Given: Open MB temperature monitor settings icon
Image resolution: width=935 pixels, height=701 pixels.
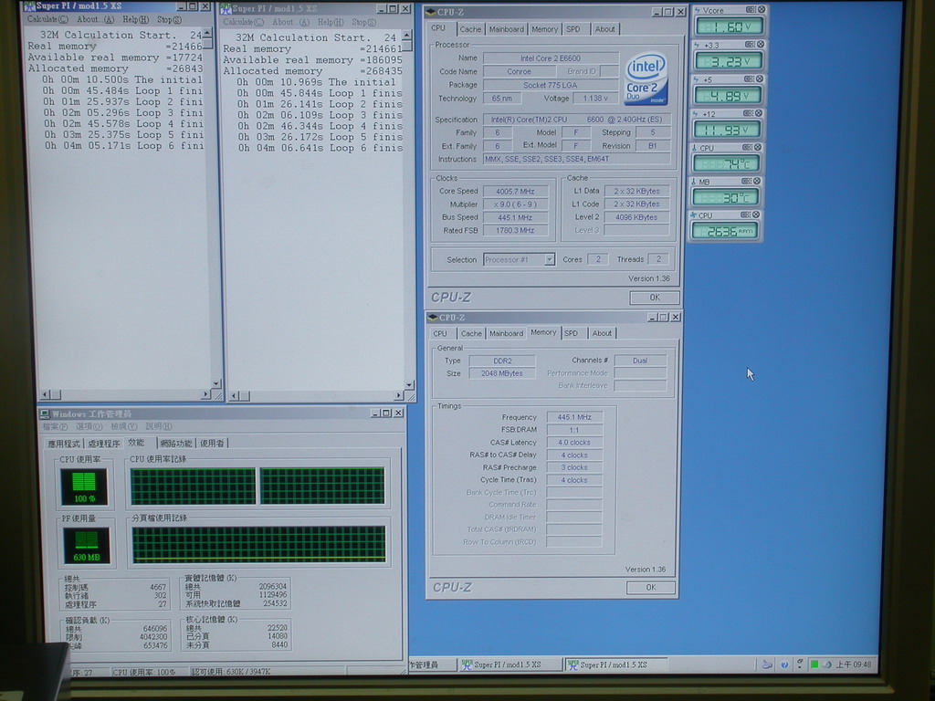Looking at the screenshot, I should (747, 181).
